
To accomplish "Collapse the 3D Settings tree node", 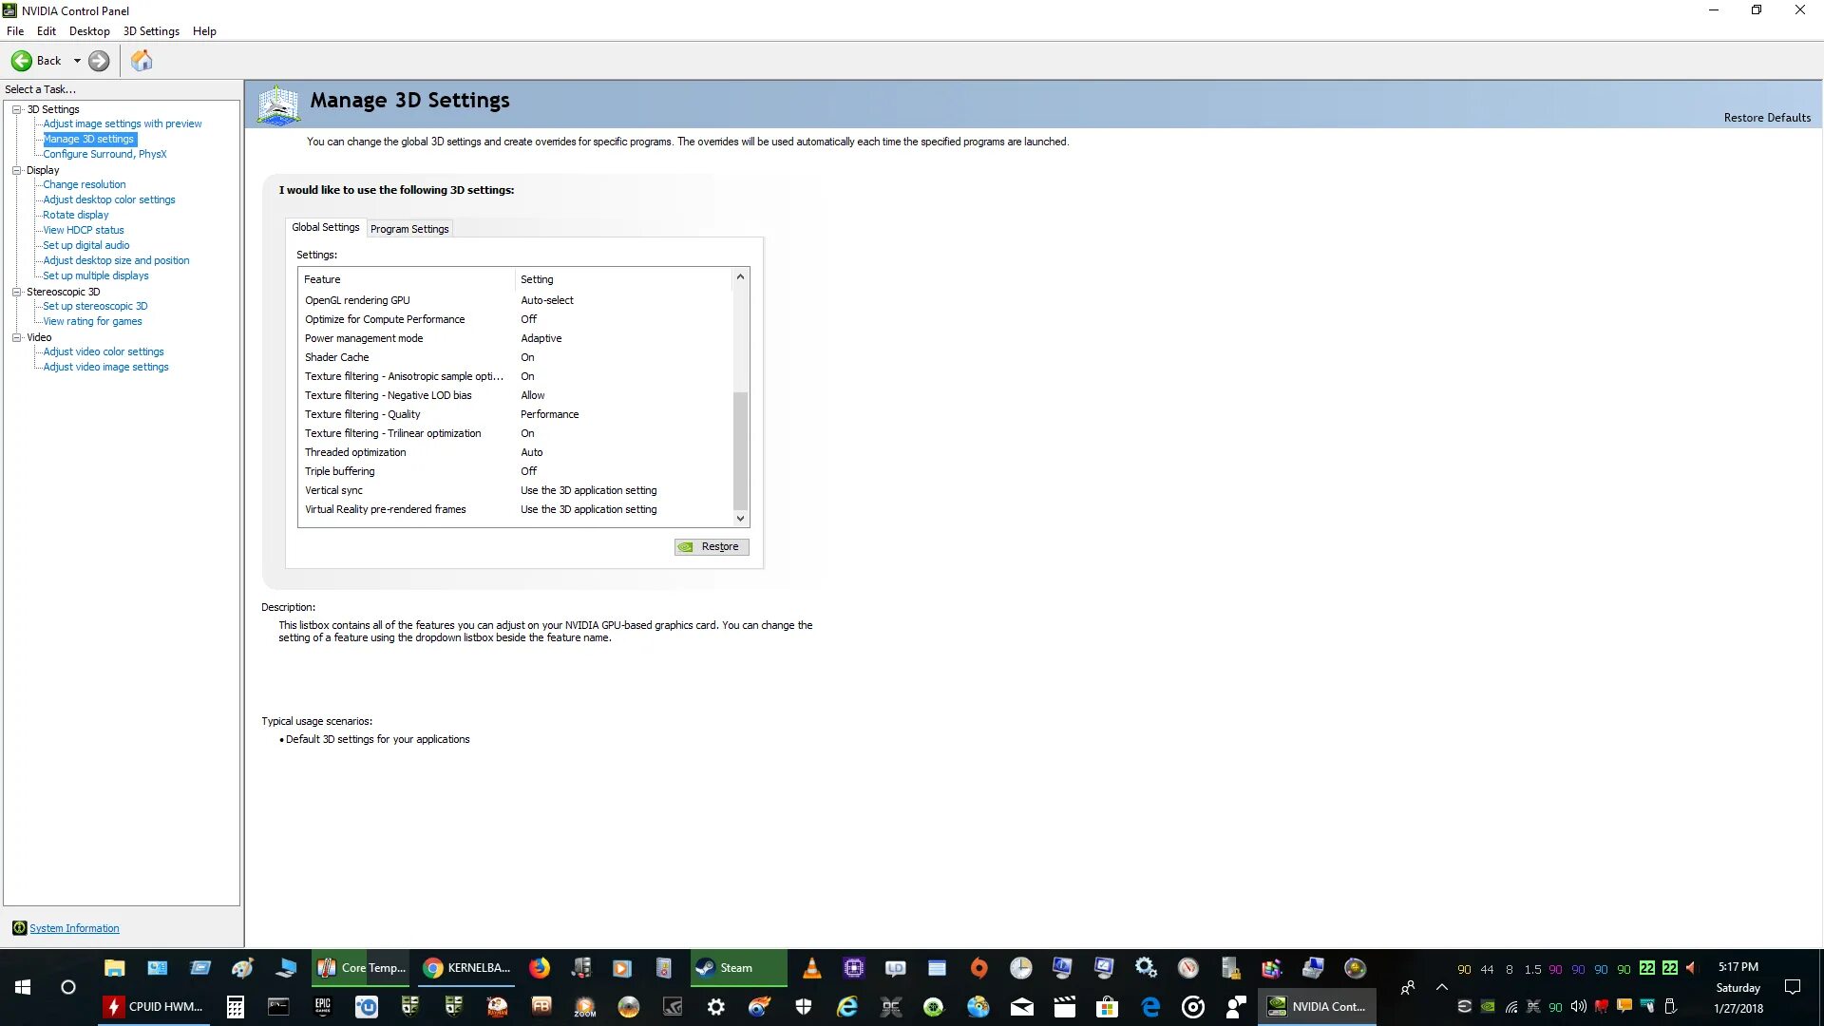I will [17, 109].
